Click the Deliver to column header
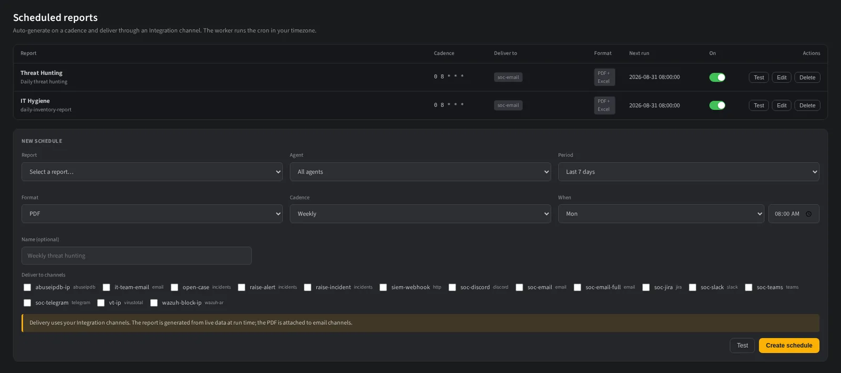Image resolution: width=841 pixels, height=373 pixels. pos(506,54)
